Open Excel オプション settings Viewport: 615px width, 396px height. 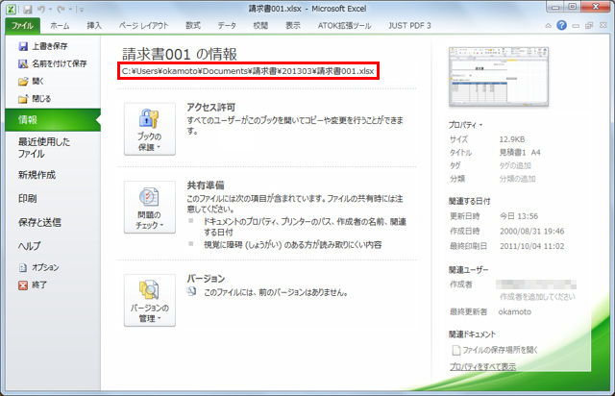38,267
